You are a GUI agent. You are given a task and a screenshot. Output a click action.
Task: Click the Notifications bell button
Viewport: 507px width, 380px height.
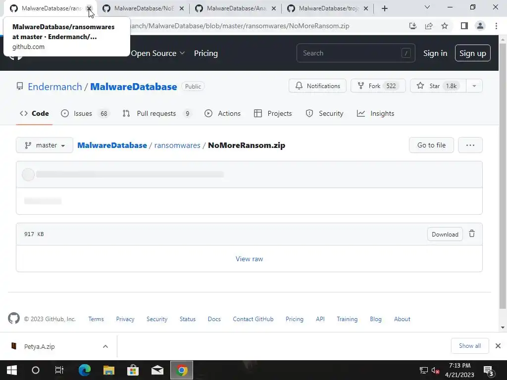point(317,86)
